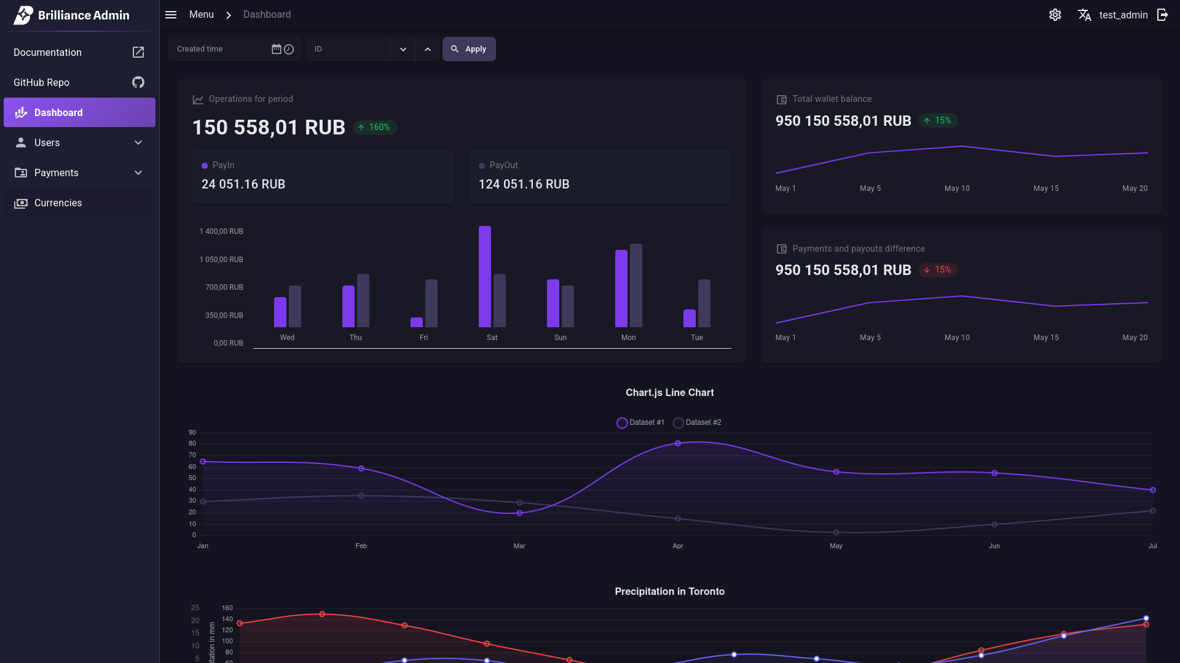
Task: Click the language switcher icon
Action: coord(1085,15)
